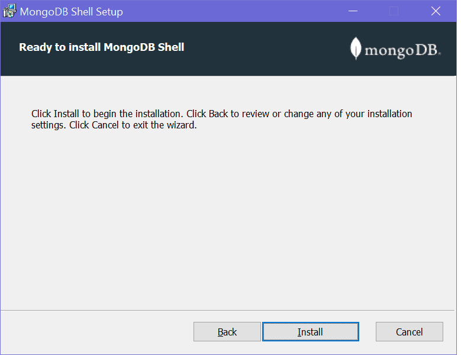Go back with the Back button
Viewport: 461px width, 355px height.
coord(227,332)
